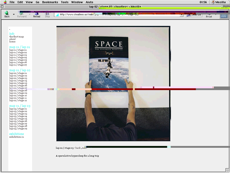Open the 'about' link
230x173 pixels.
point(12,39)
